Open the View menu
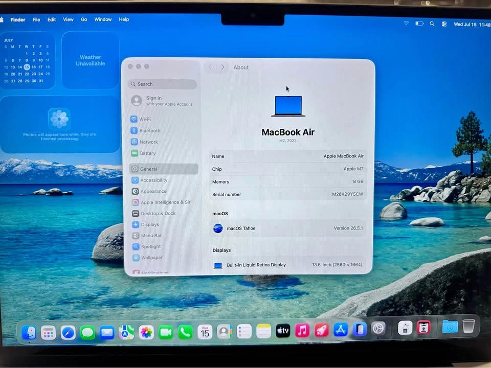The width and height of the screenshot is (491, 368). pos(68,19)
